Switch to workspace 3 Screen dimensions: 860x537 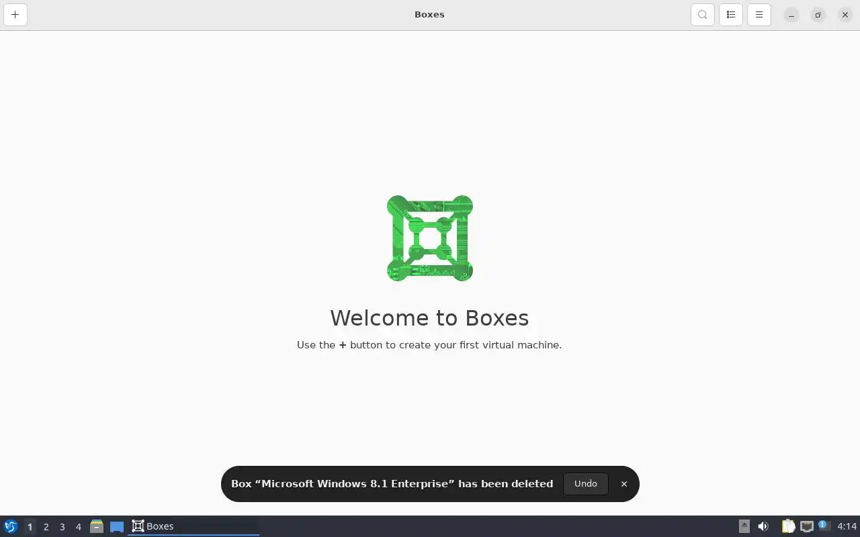click(62, 527)
